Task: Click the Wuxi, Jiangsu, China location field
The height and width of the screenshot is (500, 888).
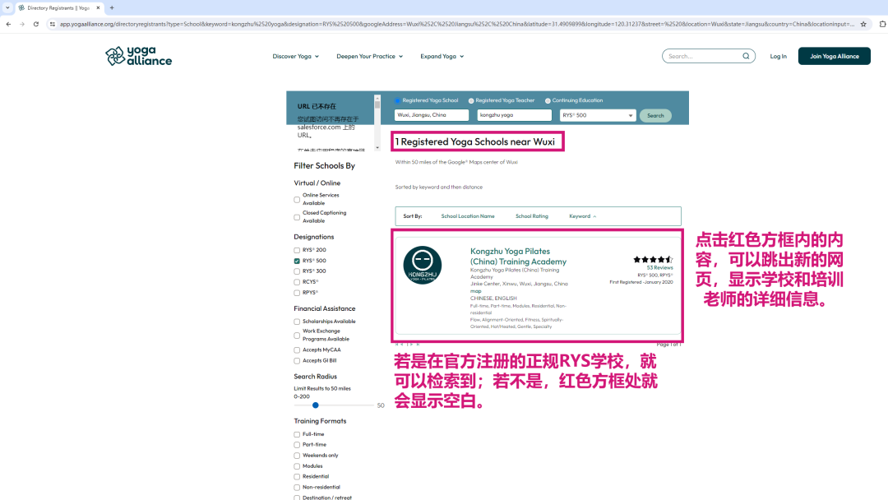Action: [x=432, y=115]
